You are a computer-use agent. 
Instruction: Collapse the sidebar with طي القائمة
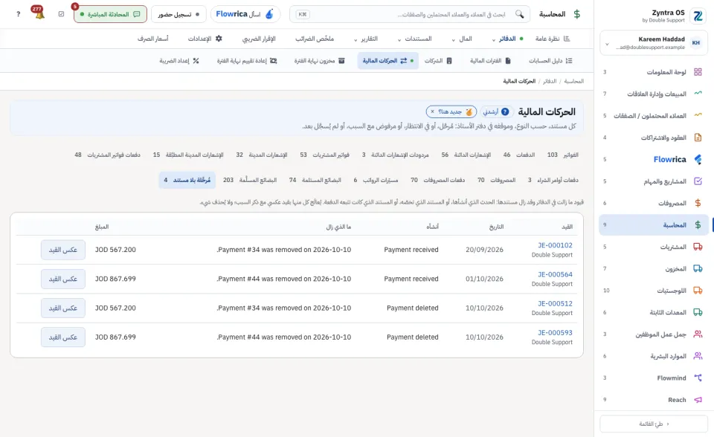tap(654, 424)
